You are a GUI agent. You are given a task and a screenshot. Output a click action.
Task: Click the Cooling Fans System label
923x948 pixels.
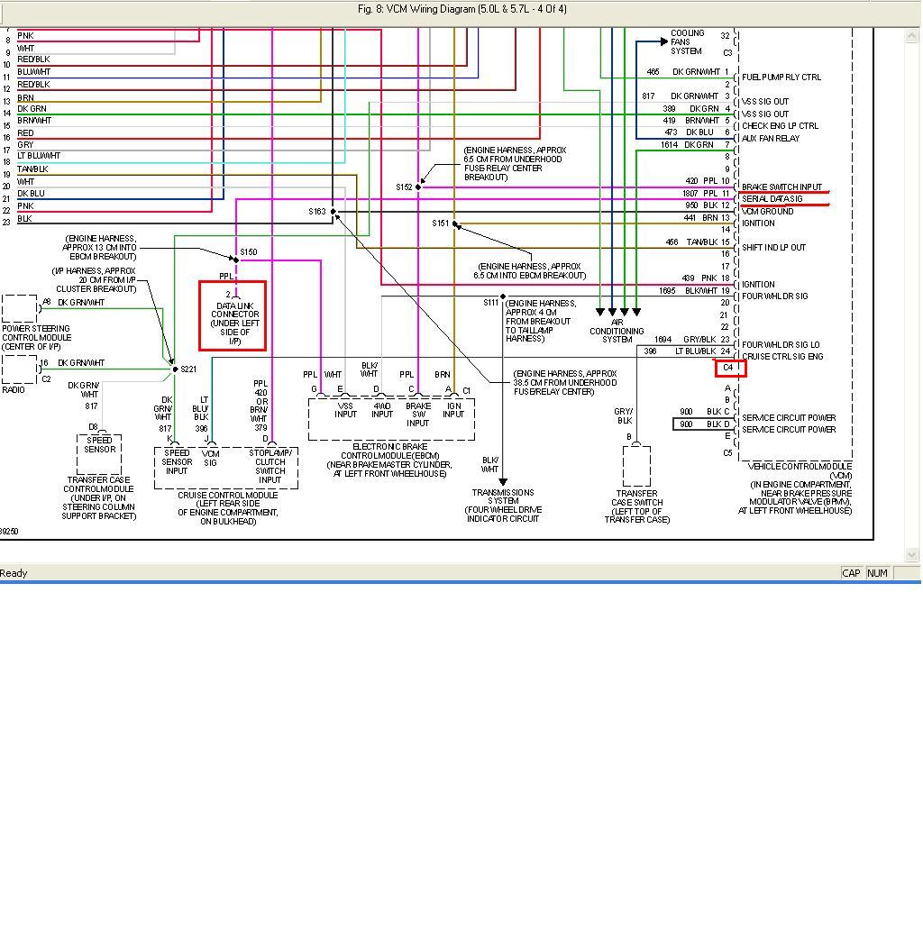(x=687, y=42)
